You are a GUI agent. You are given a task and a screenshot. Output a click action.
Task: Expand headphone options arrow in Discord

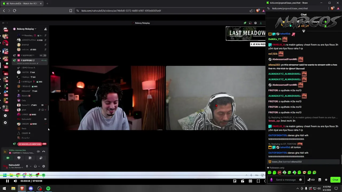[x=39, y=166]
